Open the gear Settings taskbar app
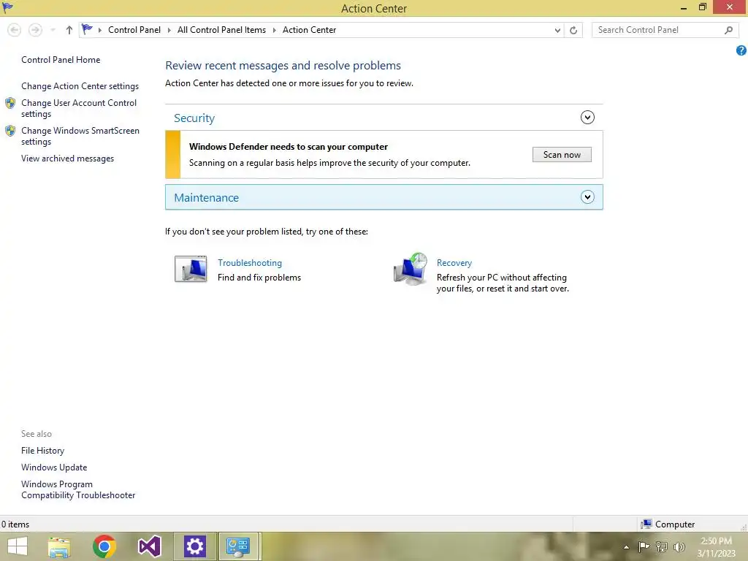 click(194, 546)
